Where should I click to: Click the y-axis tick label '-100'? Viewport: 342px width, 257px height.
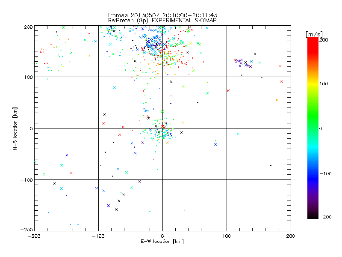[x=27, y=180]
